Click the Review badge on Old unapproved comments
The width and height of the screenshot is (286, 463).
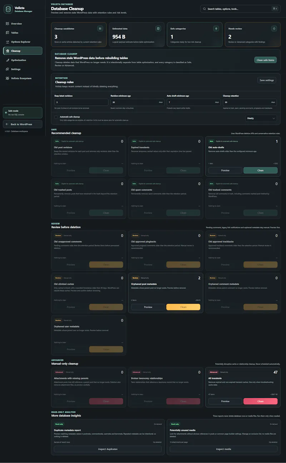coord(58,235)
